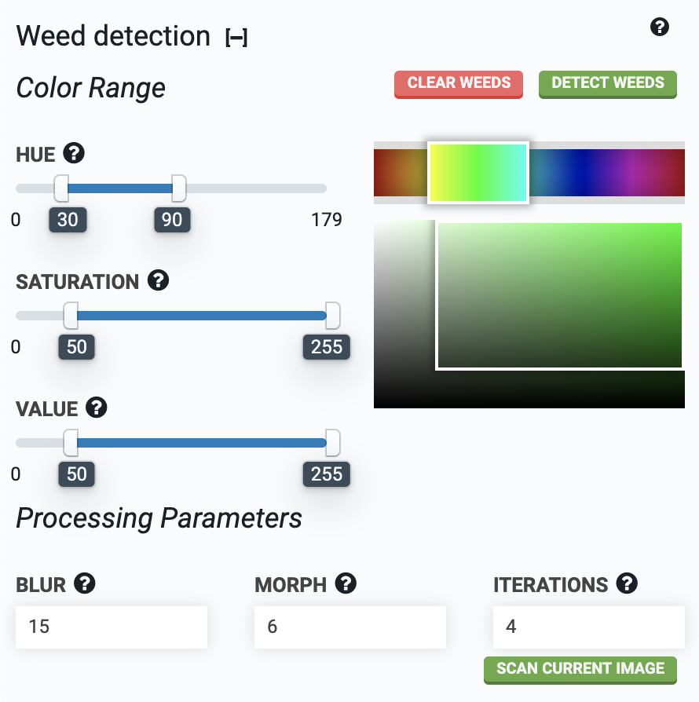The width and height of the screenshot is (699, 702).
Task: Click the HUE minimum slider handle at 30
Action: (61, 188)
